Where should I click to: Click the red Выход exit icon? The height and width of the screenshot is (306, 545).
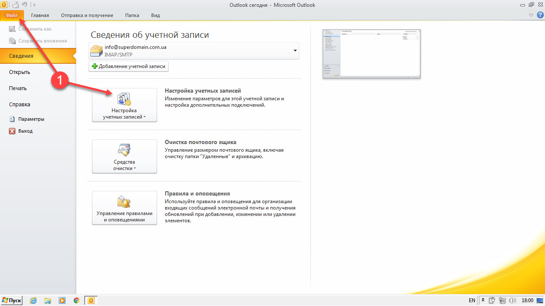[12, 131]
